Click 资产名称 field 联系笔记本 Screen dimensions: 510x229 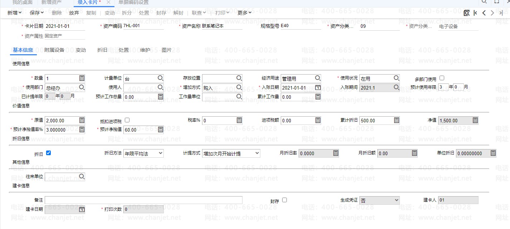222,26
